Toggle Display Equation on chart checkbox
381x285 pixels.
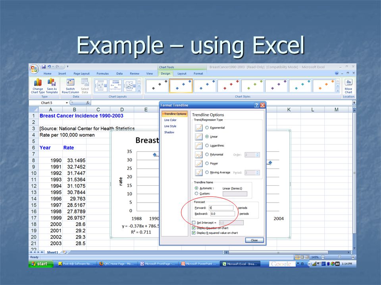(194, 228)
